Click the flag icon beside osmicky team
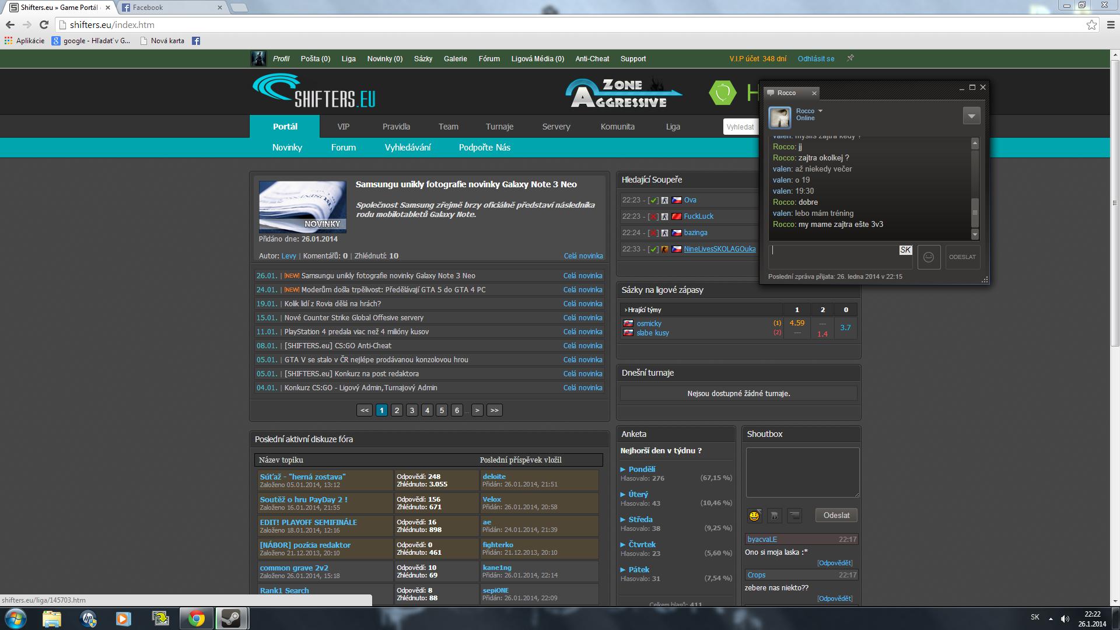Screen dimensions: 1120x630 [x=628, y=323]
